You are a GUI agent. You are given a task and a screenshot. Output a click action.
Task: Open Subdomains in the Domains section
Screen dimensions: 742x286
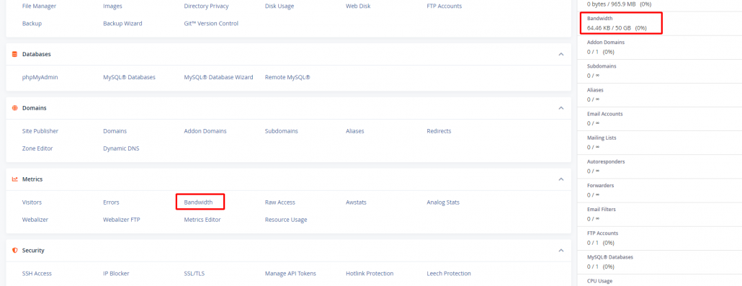pos(282,131)
